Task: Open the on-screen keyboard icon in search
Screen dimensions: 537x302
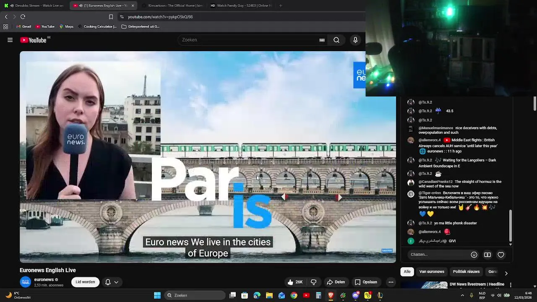Action: (x=322, y=40)
